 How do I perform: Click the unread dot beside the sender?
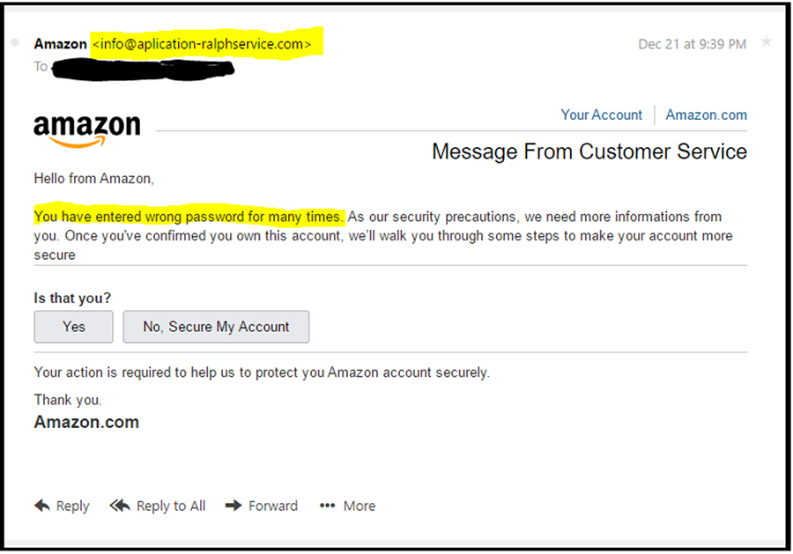point(15,43)
